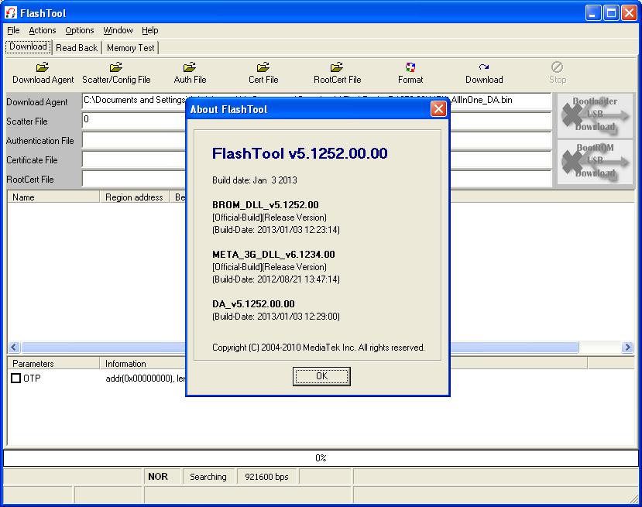
Task: Click the Bootloader USB Download image button
Action: tap(596, 115)
